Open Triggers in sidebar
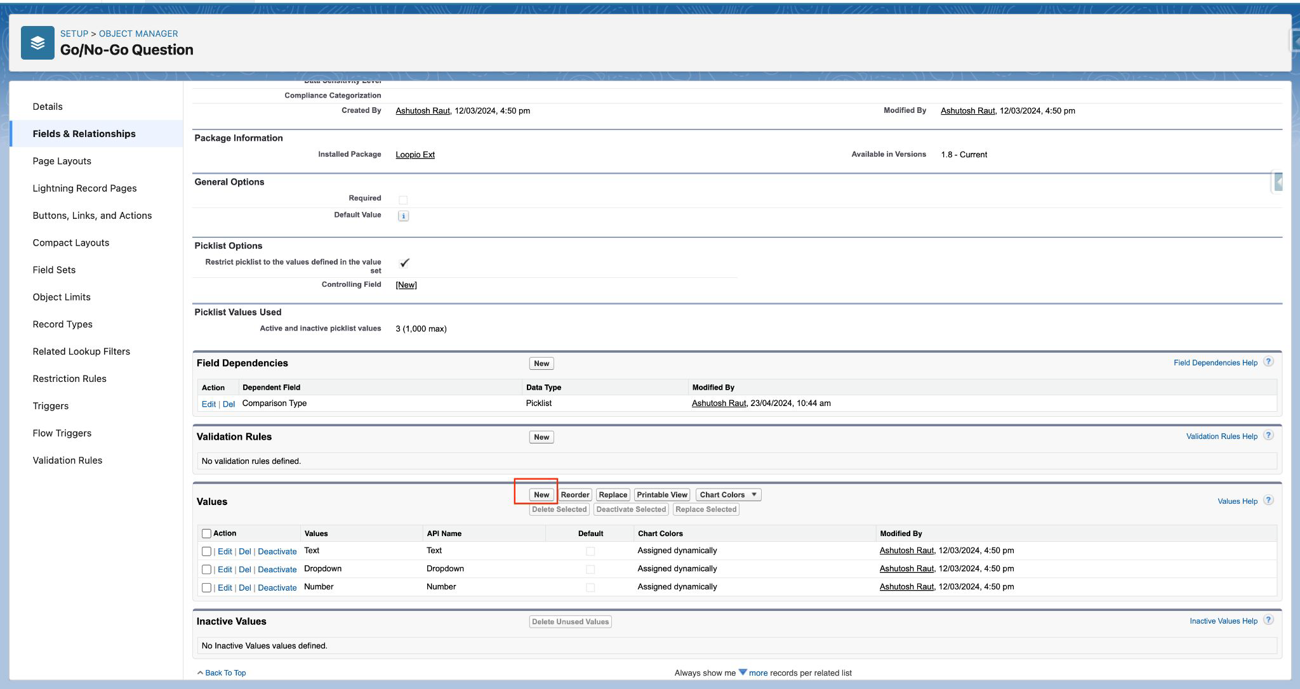 51,407
